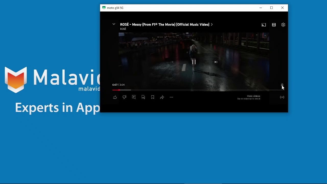Skip to the next video
This screenshot has height=184, width=327.
point(216,62)
